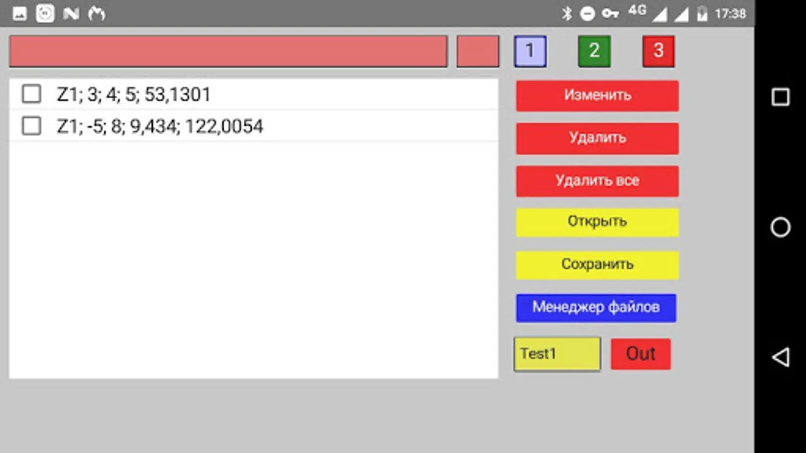This screenshot has height=453, width=806.
Task: Click the Test1 input field
Action: pos(557,354)
